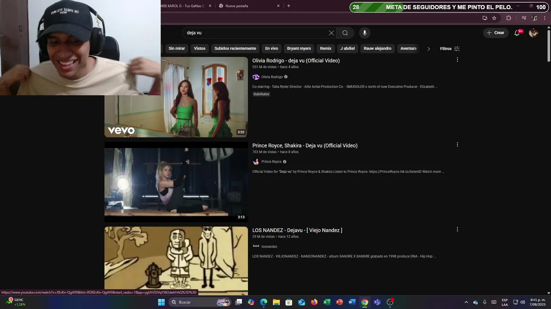This screenshot has width=551, height=309.
Task: Click the install app icon in address bar
Action: [485, 18]
